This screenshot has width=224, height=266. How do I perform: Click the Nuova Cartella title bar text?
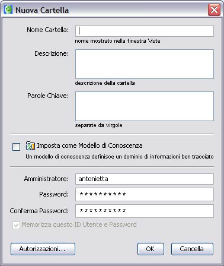tap(42, 10)
